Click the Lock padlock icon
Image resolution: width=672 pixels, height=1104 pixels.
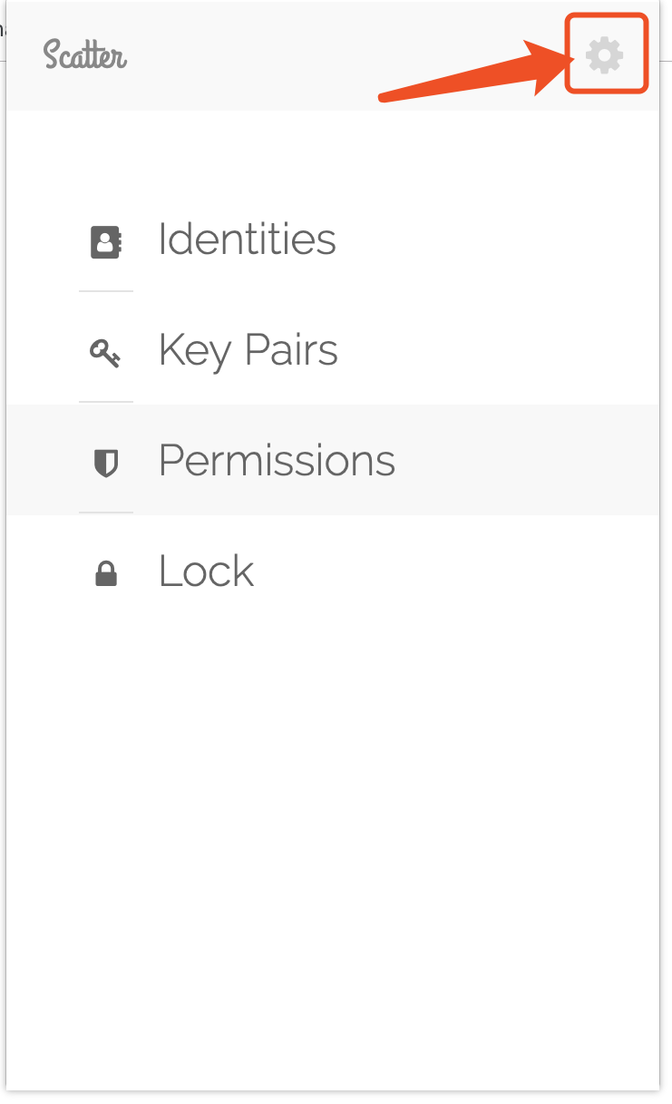106,573
